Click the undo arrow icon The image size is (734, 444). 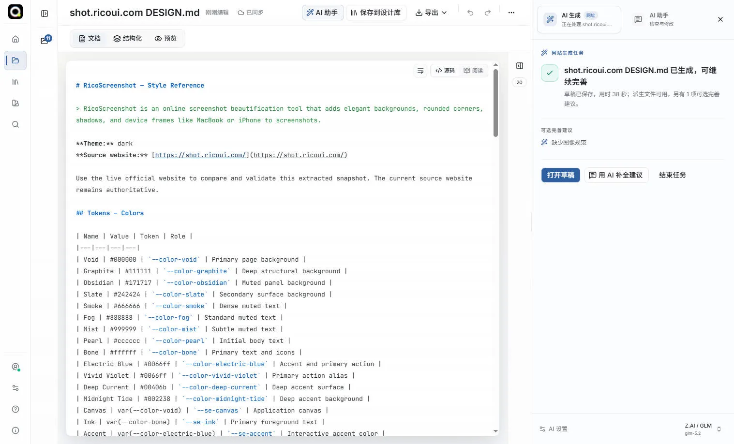[x=470, y=13]
